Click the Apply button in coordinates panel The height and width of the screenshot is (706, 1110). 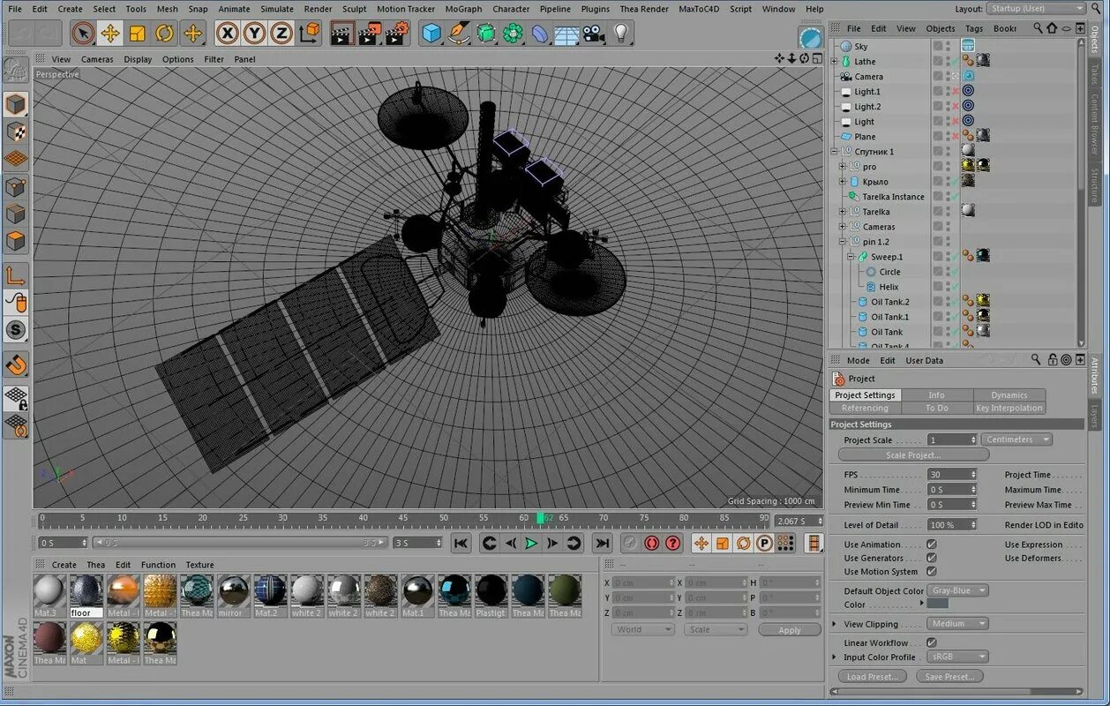click(789, 630)
